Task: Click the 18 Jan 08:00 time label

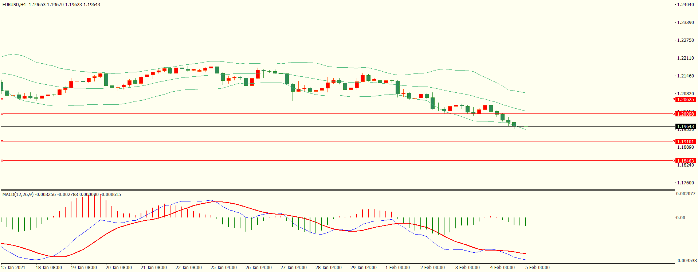Action: [49, 268]
